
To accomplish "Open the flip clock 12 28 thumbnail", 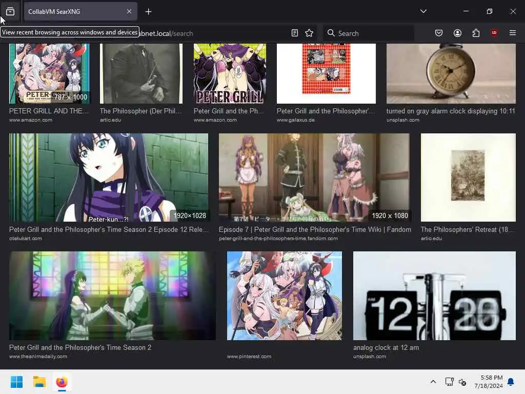I will click(x=434, y=296).
